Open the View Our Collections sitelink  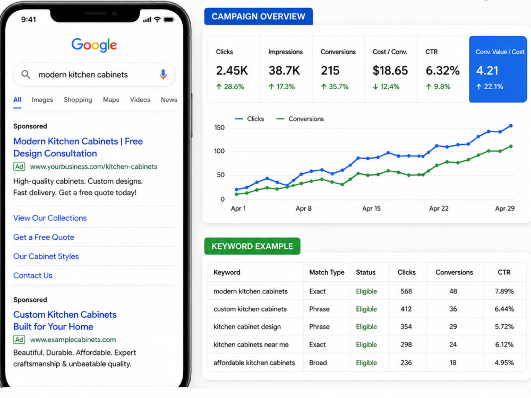click(x=50, y=218)
